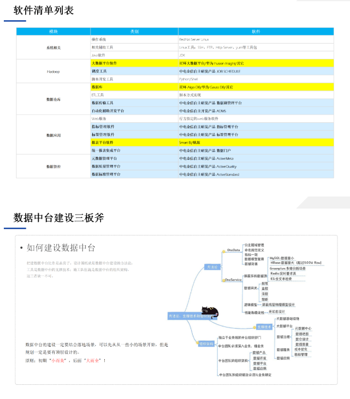The width and height of the screenshot is (350, 399).
Task: Click the 自动化辅助开发平台 cell
Action: [x=134, y=111]
